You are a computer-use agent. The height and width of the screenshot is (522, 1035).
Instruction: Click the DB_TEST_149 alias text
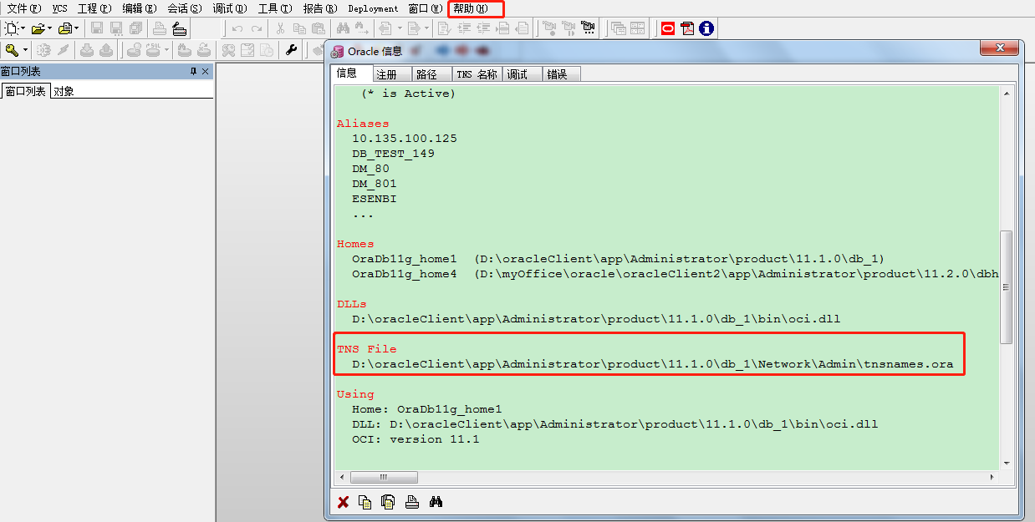(393, 154)
